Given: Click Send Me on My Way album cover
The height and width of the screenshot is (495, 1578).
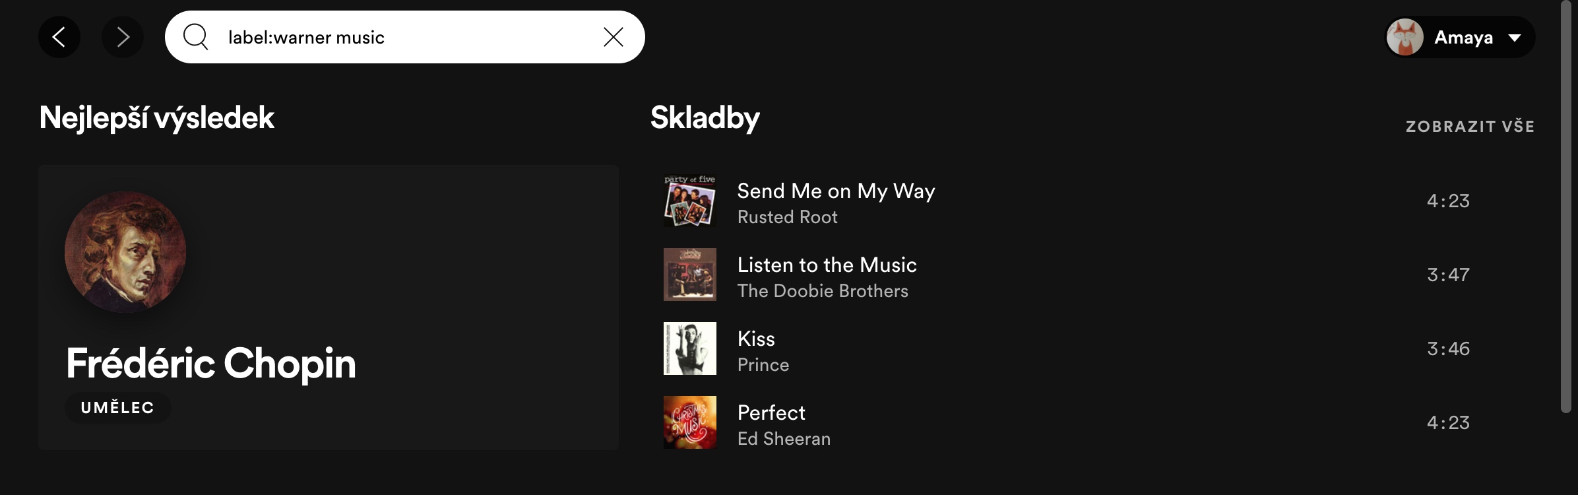Looking at the screenshot, I should tap(690, 201).
